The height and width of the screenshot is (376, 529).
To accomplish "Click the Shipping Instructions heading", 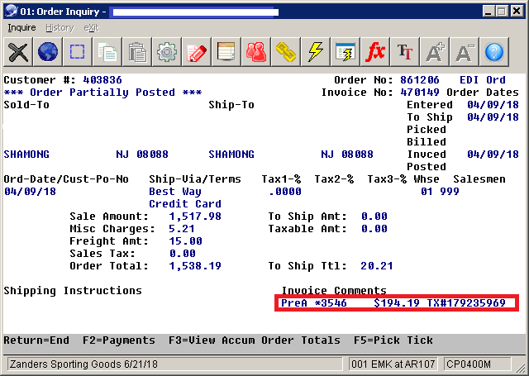I will [73, 291].
